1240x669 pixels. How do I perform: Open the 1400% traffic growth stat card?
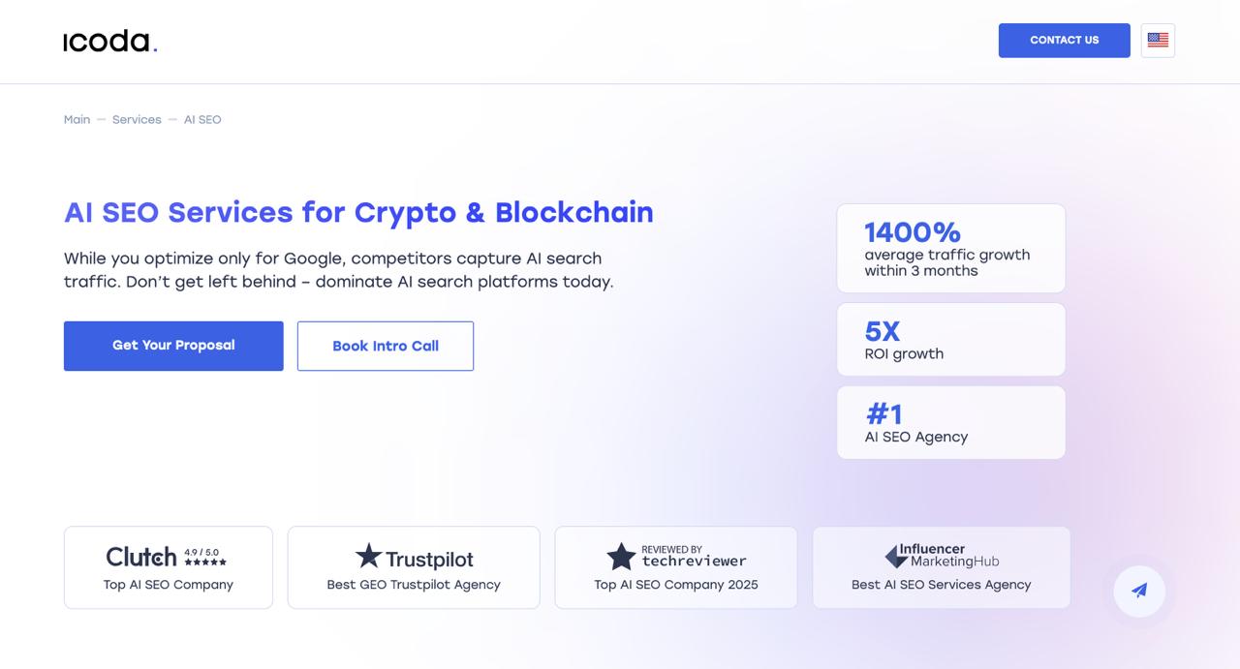pos(950,247)
